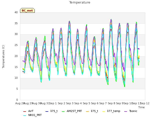
Task: Click the cyan NR01_PRT legend swatch
Action: (x=24, y=115)
